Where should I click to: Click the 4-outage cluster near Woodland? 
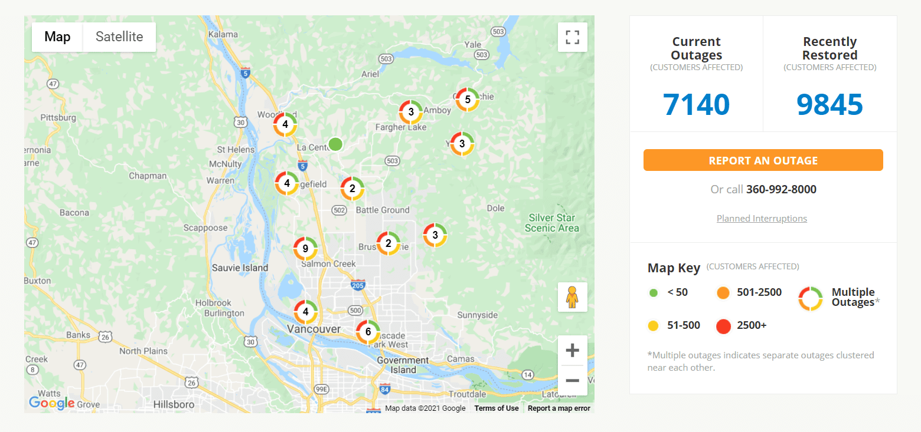click(285, 124)
